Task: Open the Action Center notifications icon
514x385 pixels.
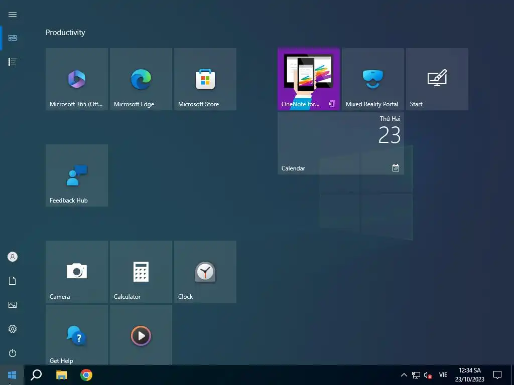Action: [x=497, y=375]
